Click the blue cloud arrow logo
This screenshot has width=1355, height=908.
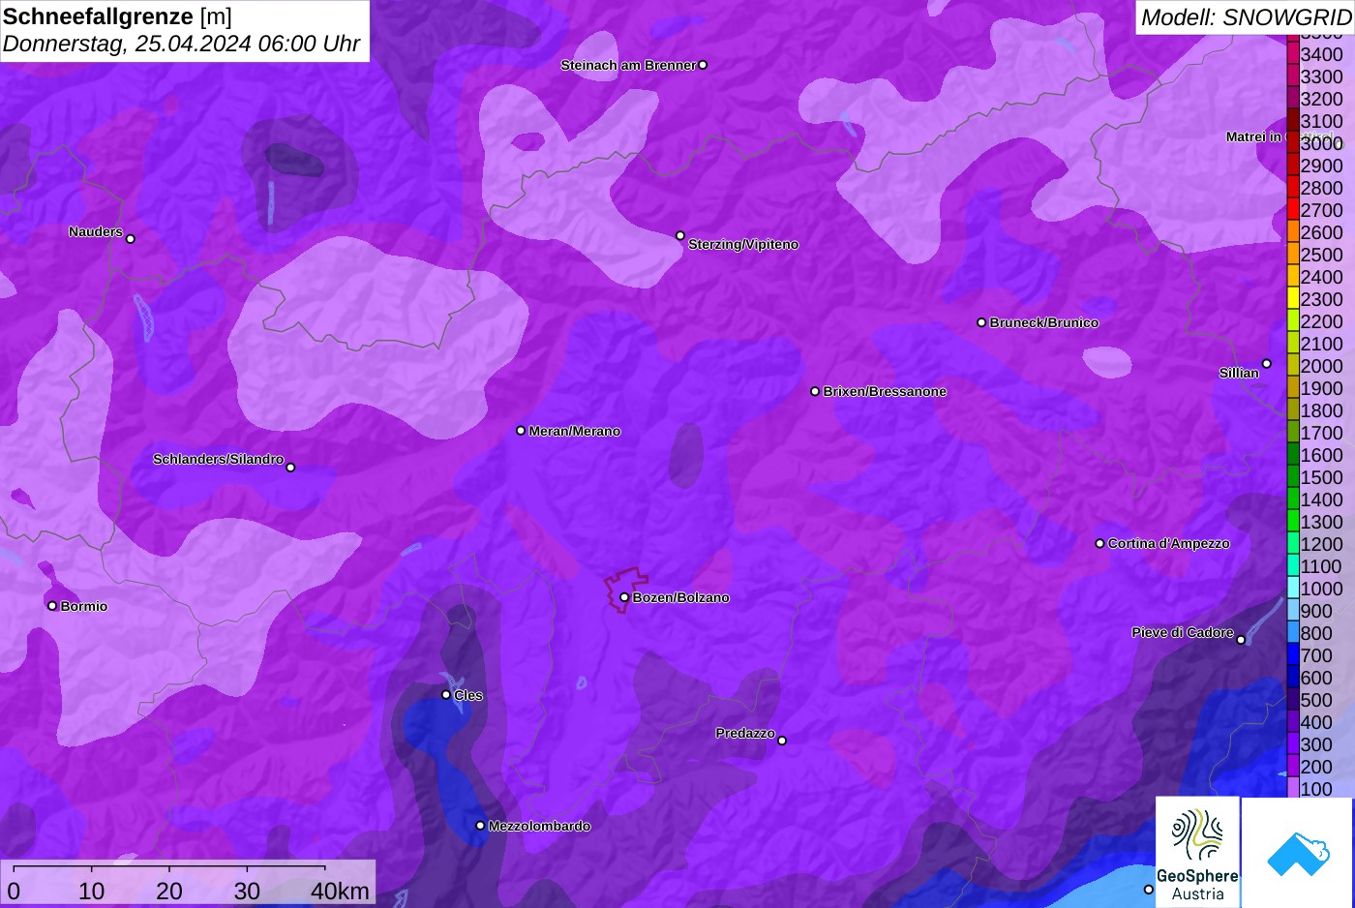coord(1298,853)
